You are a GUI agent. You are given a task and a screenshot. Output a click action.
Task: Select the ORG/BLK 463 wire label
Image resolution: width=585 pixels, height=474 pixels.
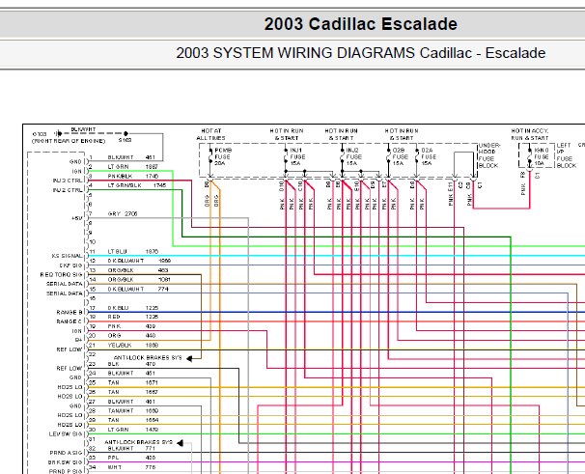[x=138, y=270]
